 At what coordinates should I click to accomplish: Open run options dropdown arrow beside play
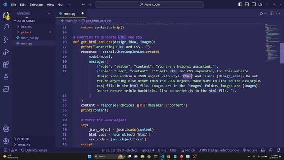pos(265,13)
